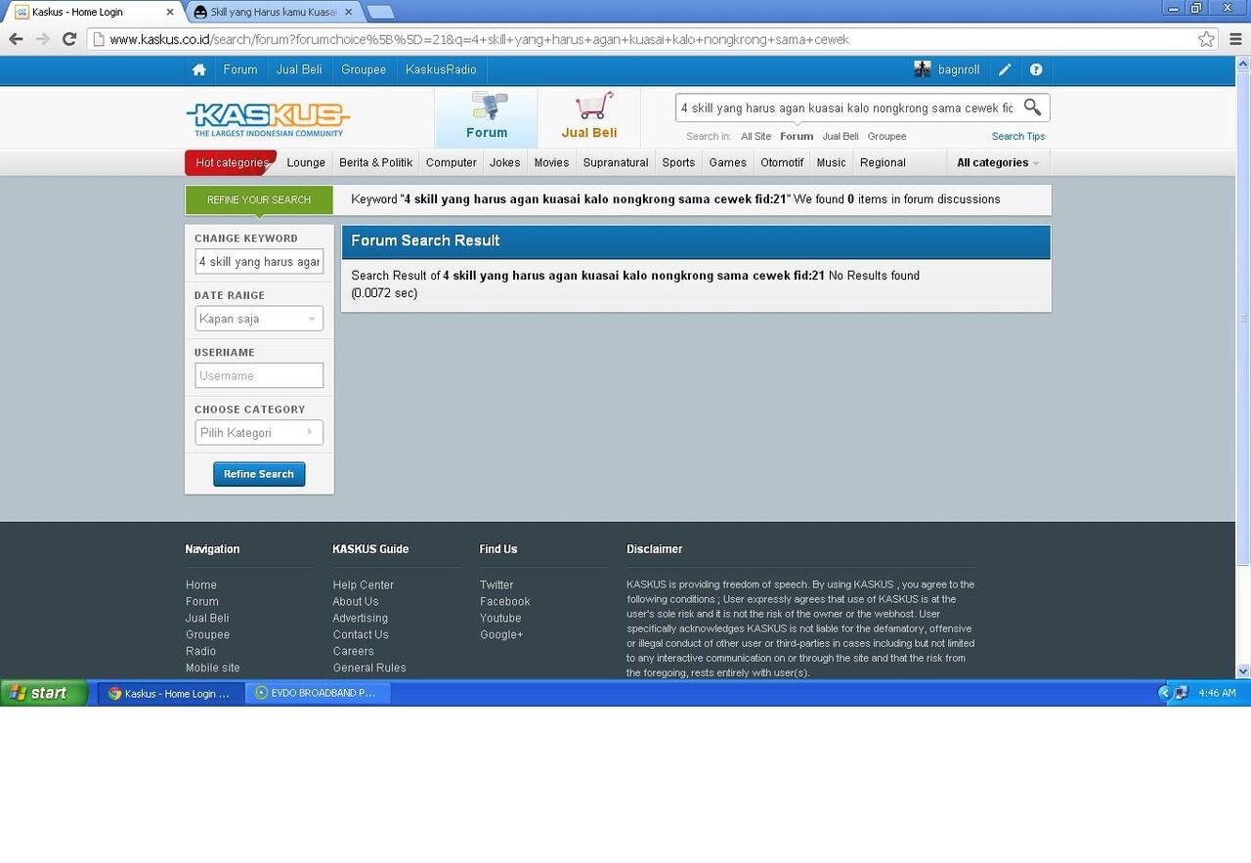Open the Games category
Screen dimensions: 1251x863
click(728, 162)
